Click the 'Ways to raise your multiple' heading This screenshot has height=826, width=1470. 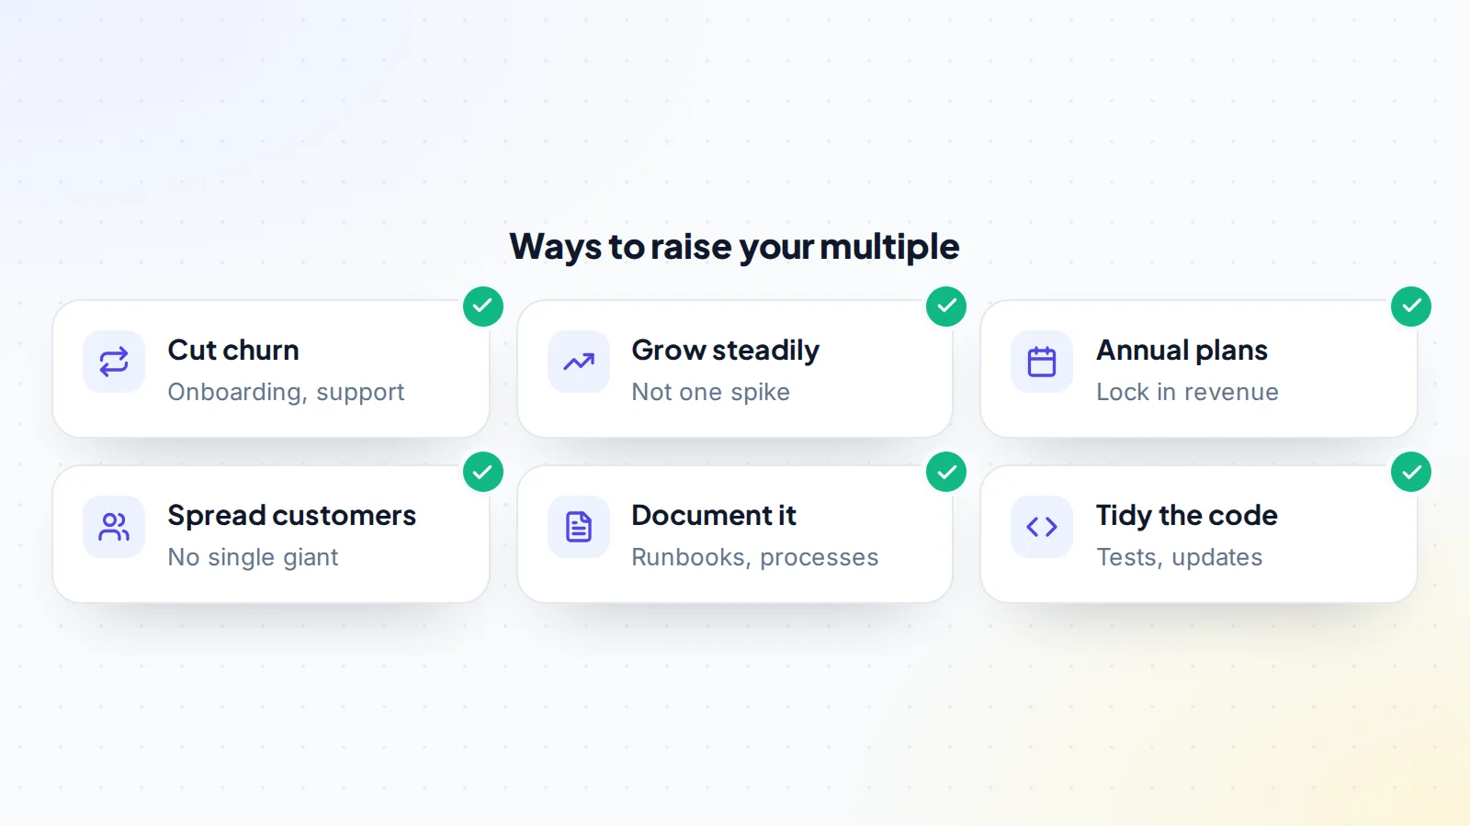click(x=735, y=247)
